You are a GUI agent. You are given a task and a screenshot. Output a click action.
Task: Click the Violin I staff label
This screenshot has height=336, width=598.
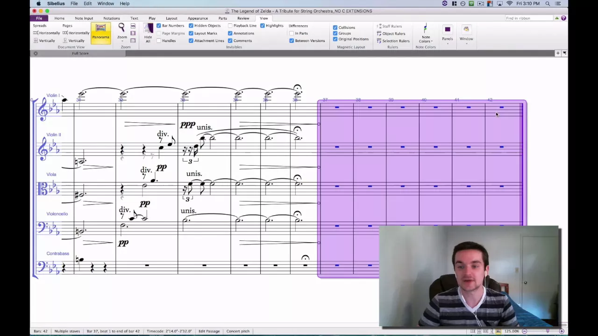coord(53,95)
